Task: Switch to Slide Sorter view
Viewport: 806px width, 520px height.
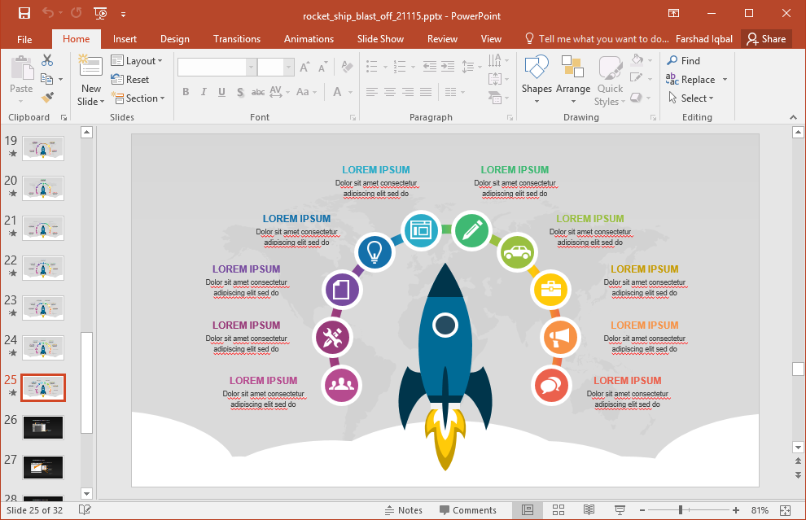Action: [559, 510]
